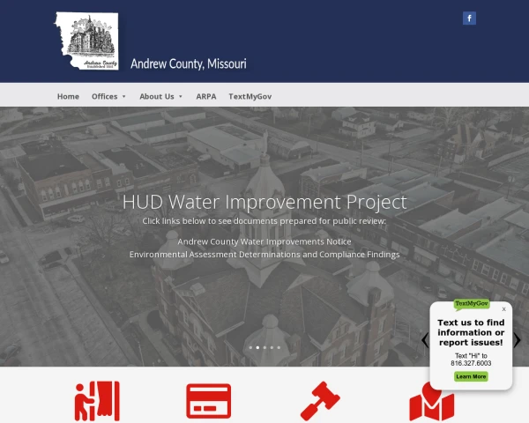The width and height of the screenshot is (529, 423).
Task: Jump to the fifth slider dot
Action: click(x=279, y=347)
